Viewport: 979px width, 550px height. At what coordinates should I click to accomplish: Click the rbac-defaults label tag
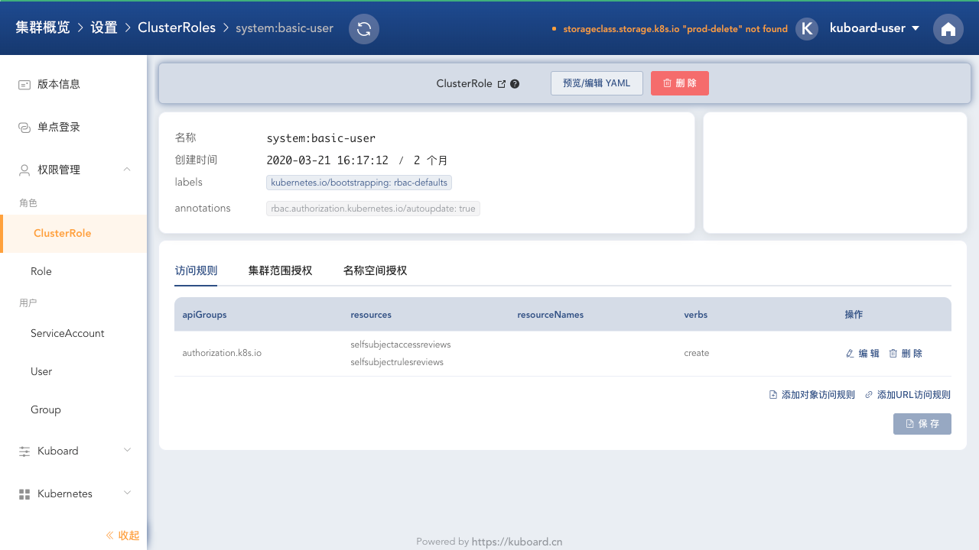(359, 183)
